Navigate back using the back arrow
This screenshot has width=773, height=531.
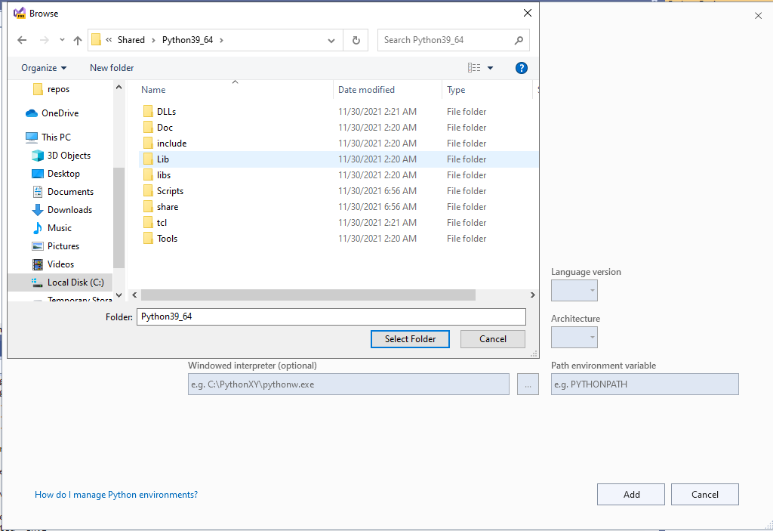coord(21,39)
